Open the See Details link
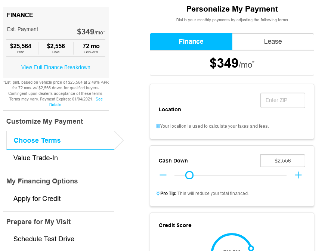 (76, 102)
